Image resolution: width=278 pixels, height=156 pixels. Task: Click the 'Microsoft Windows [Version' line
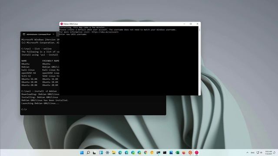point(40,39)
